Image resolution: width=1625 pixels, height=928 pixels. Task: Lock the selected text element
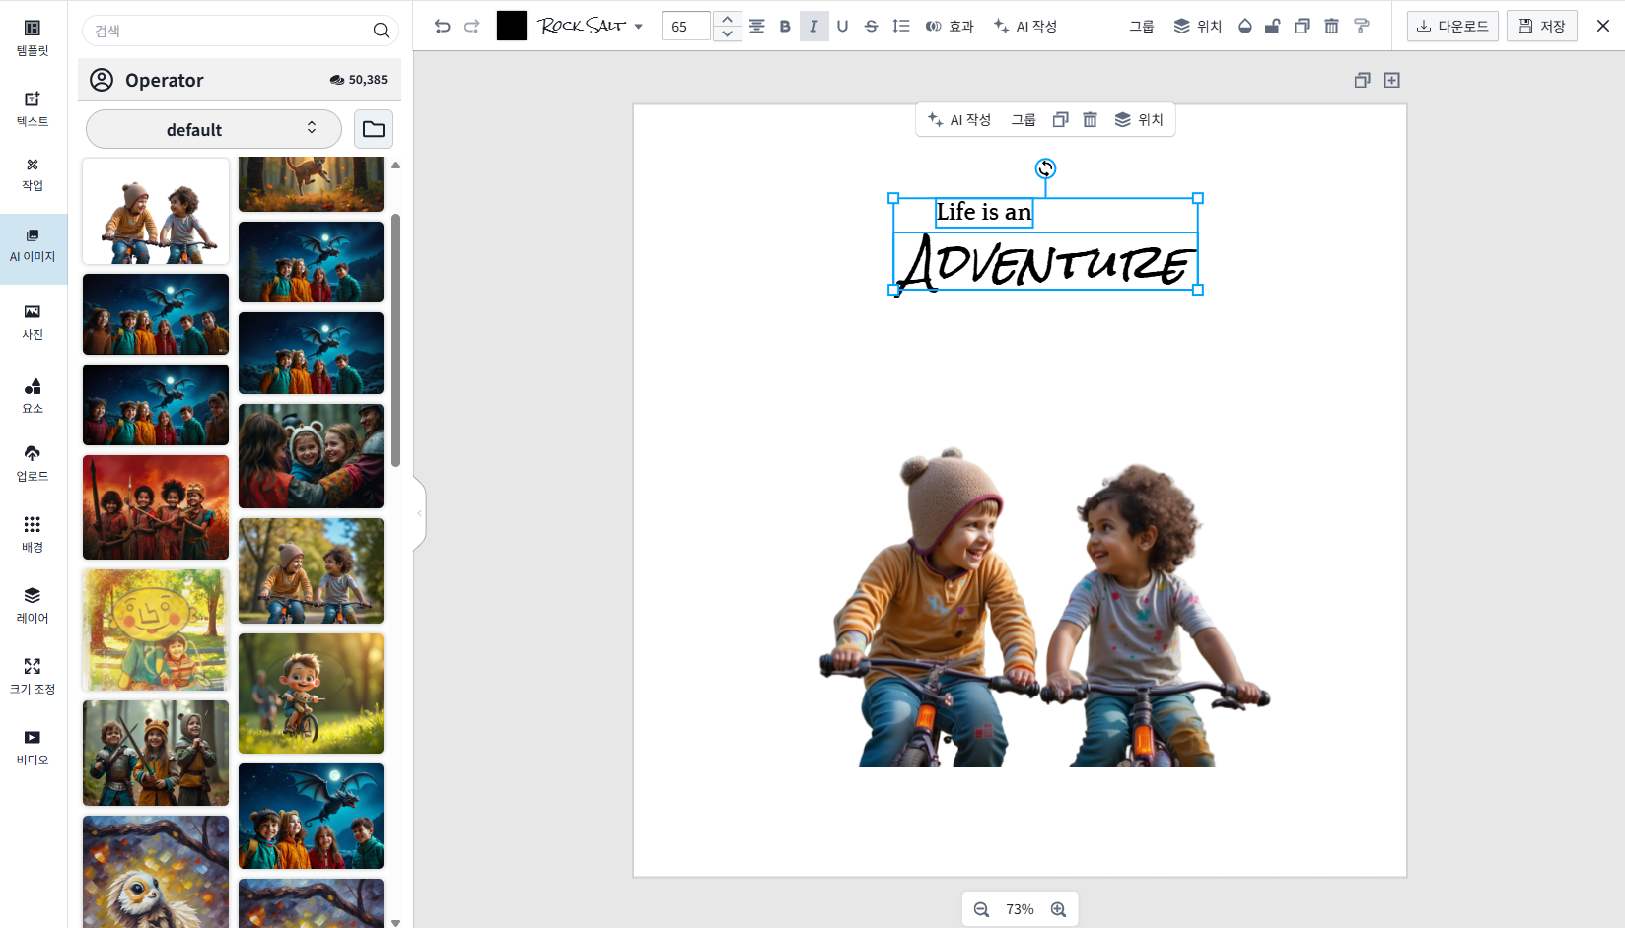click(x=1273, y=26)
